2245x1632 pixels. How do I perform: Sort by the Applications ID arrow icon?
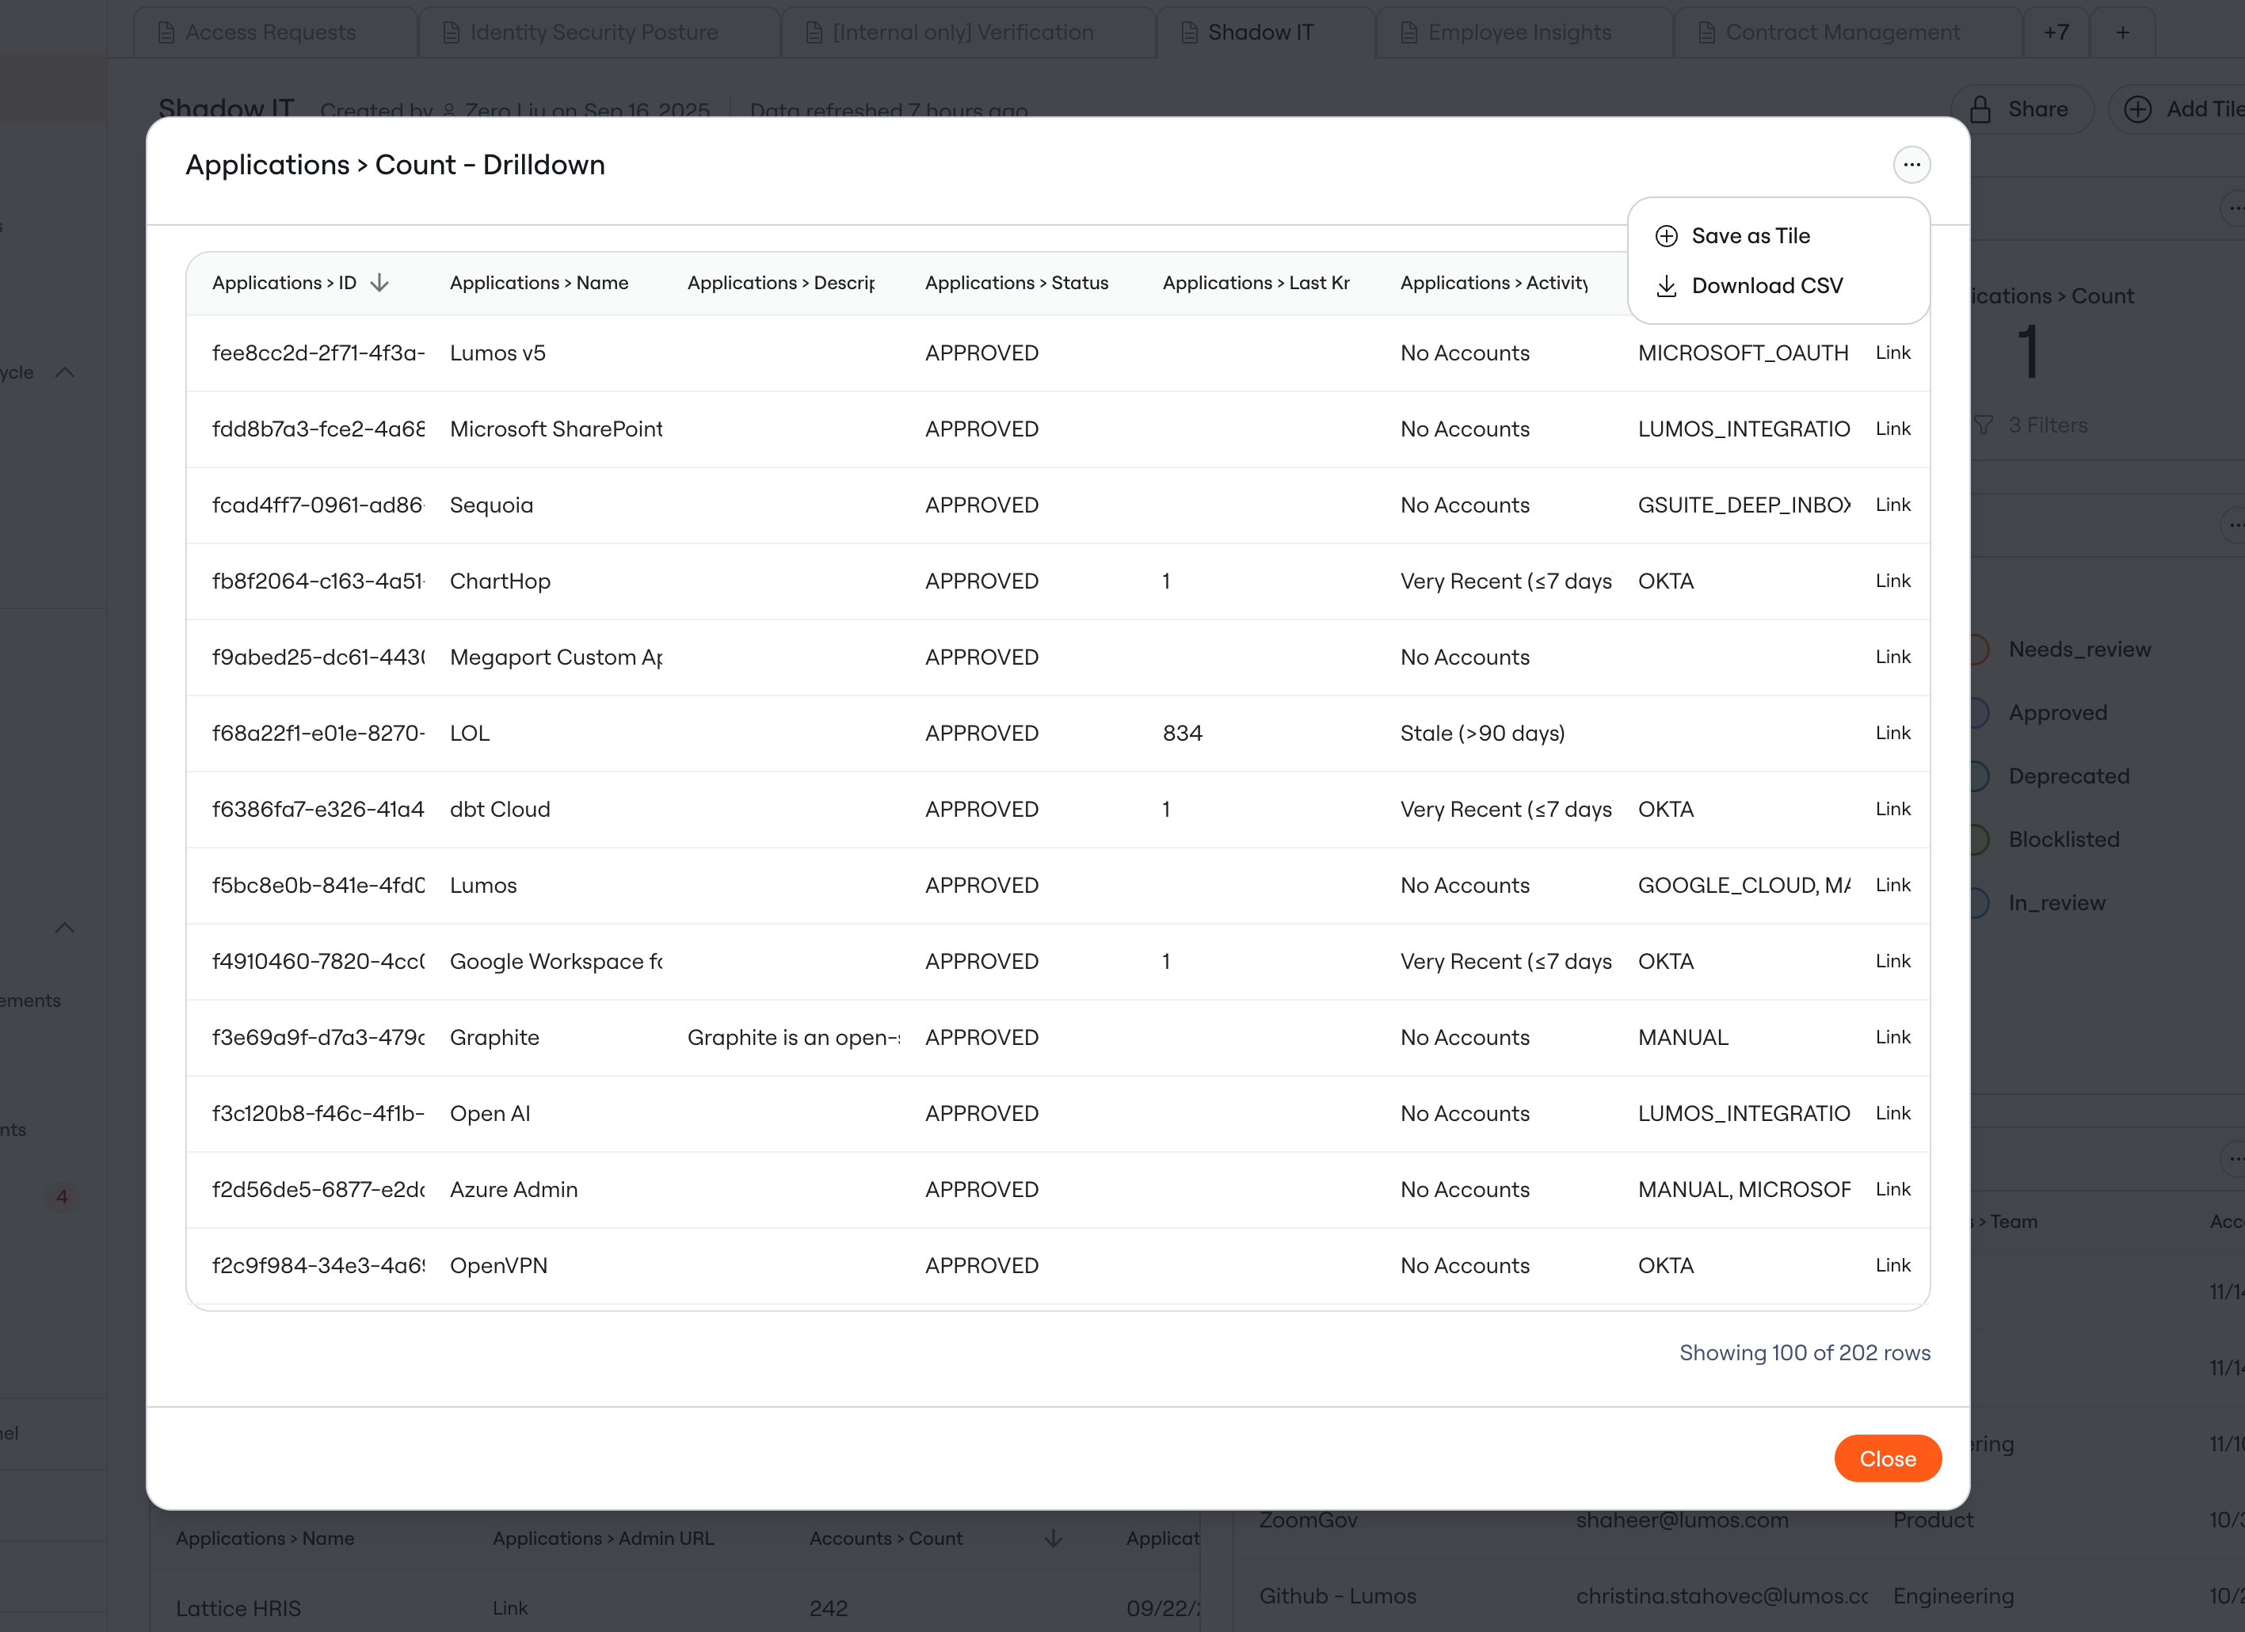coord(379,283)
